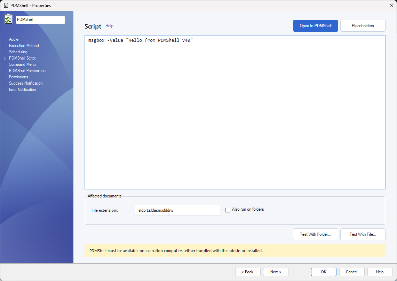The image size is (397, 281).
Task: Open the Add-in page
Action: [14, 39]
